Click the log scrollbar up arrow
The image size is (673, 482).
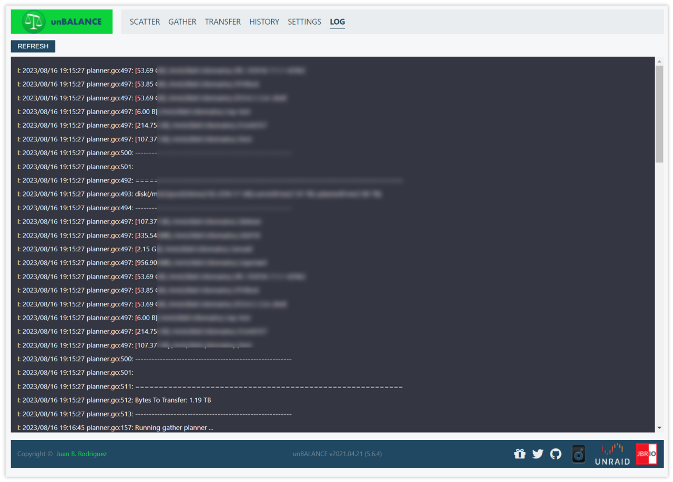659,61
